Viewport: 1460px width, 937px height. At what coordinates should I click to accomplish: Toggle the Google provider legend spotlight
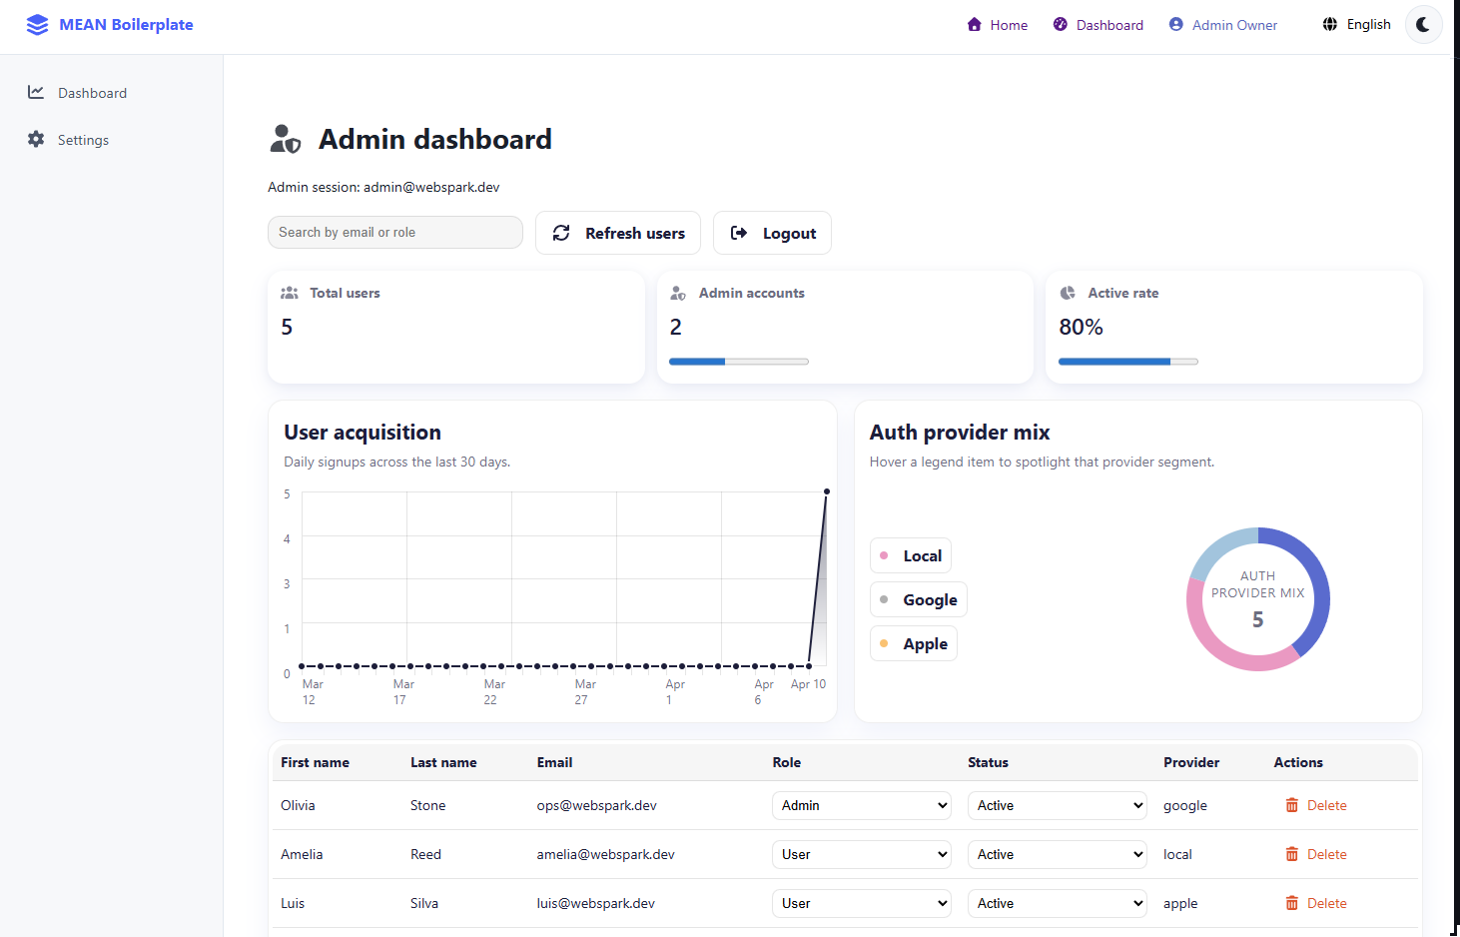pos(918,599)
